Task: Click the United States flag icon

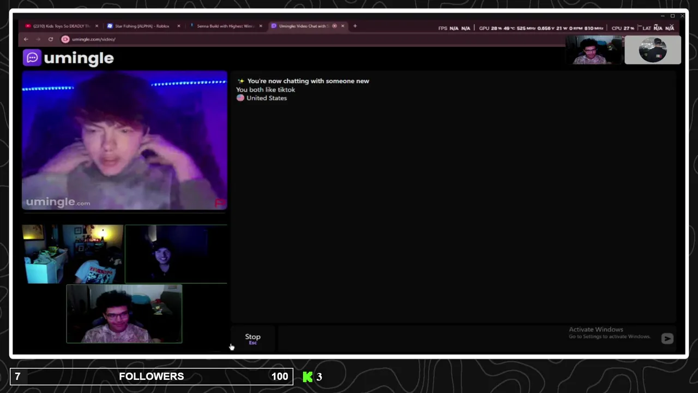Action: tap(240, 98)
